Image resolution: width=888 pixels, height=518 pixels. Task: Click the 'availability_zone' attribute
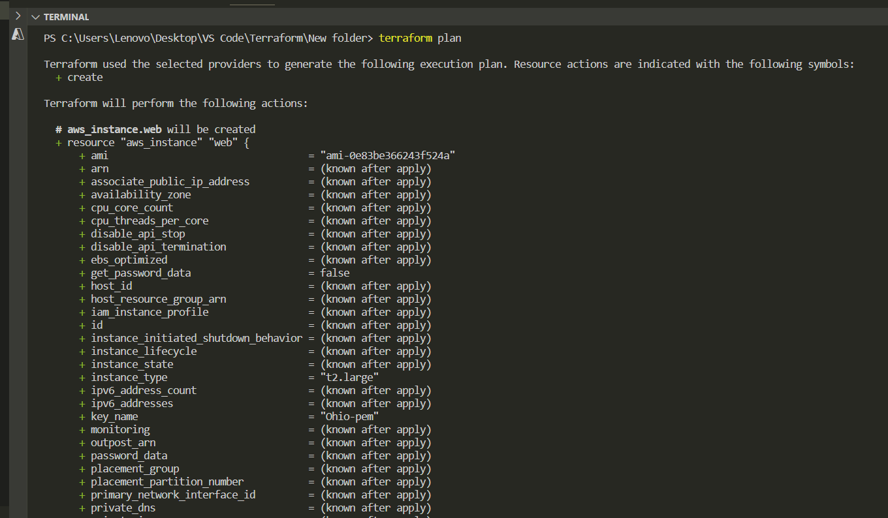[140, 194]
